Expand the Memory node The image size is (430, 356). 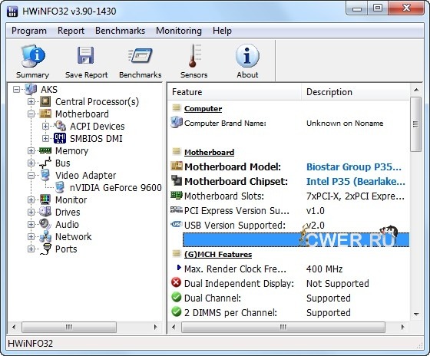point(31,150)
